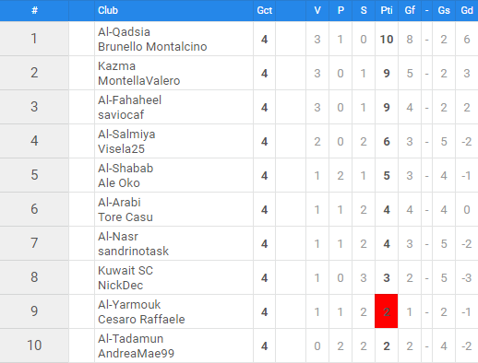Viewport: 478px width, 363px height.
Task: Open the Al-Qadsia club link
Action: pyautogui.click(x=124, y=32)
